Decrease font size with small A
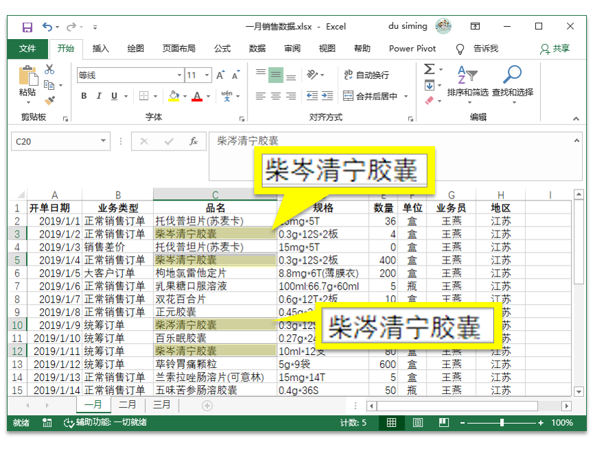 point(236,75)
